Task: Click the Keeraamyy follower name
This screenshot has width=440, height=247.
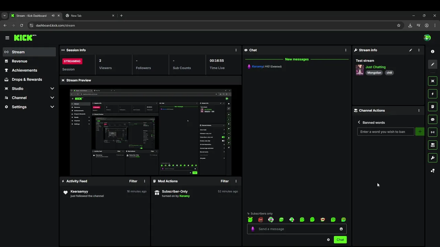Action: (79, 191)
